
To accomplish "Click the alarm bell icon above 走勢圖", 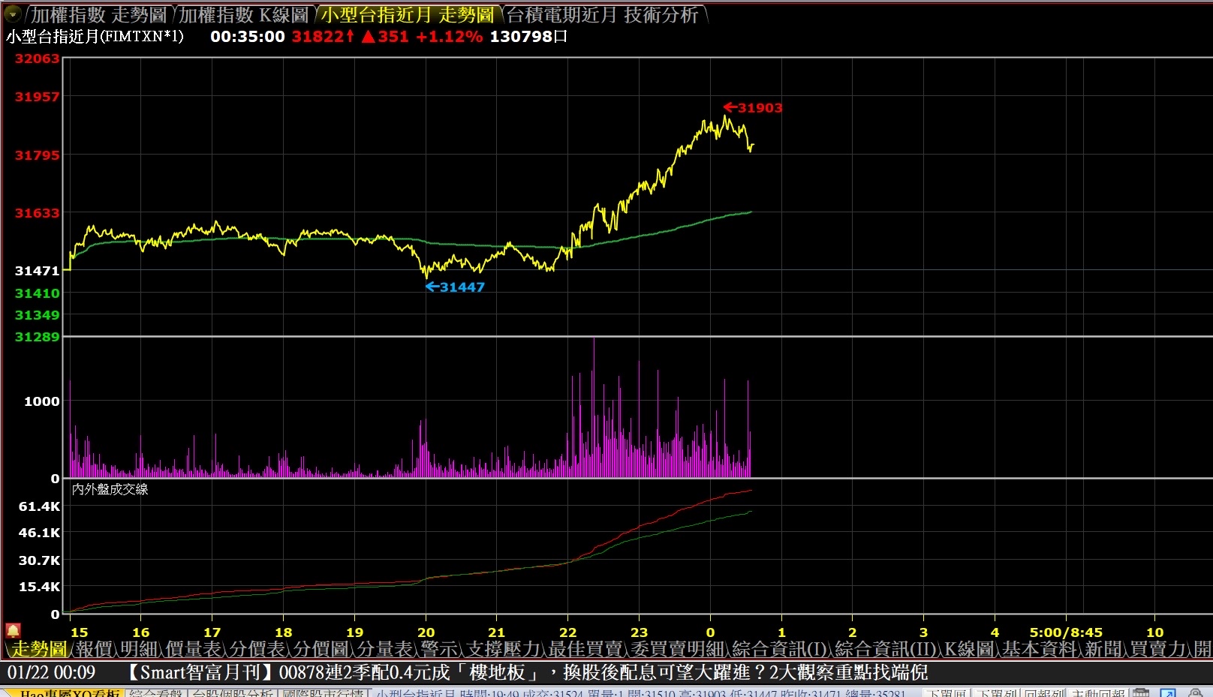I will [x=13, y=630].
